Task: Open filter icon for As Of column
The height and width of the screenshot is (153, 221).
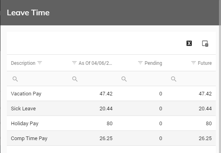Action: (x=74, y=63)
